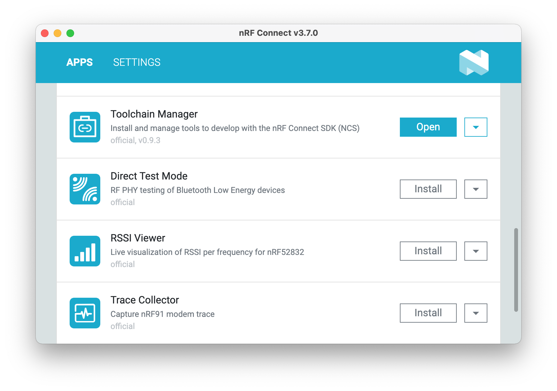The height and width of the screenshot is (391, 557).
Task: Click the RSSI Viewer title
Action: click(138, 238)
